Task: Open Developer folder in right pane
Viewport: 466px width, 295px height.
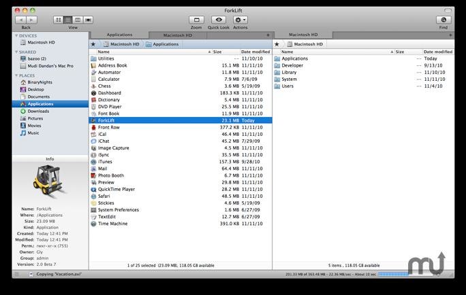Action: point(364,65)
